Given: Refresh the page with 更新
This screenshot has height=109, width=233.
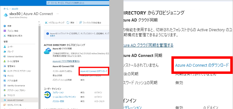Looking at the screenshot, I should coord(70,23).
